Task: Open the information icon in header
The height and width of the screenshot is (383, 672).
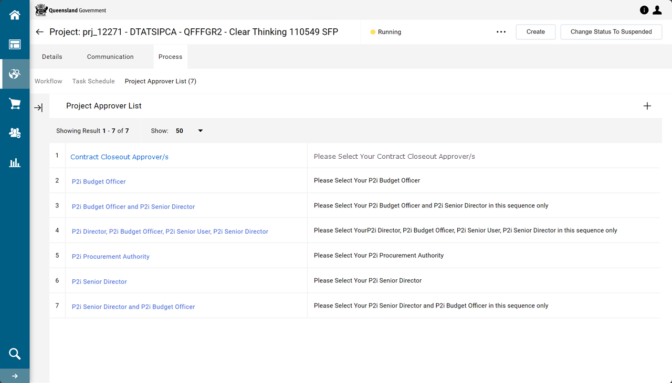Action: [644, 10]
